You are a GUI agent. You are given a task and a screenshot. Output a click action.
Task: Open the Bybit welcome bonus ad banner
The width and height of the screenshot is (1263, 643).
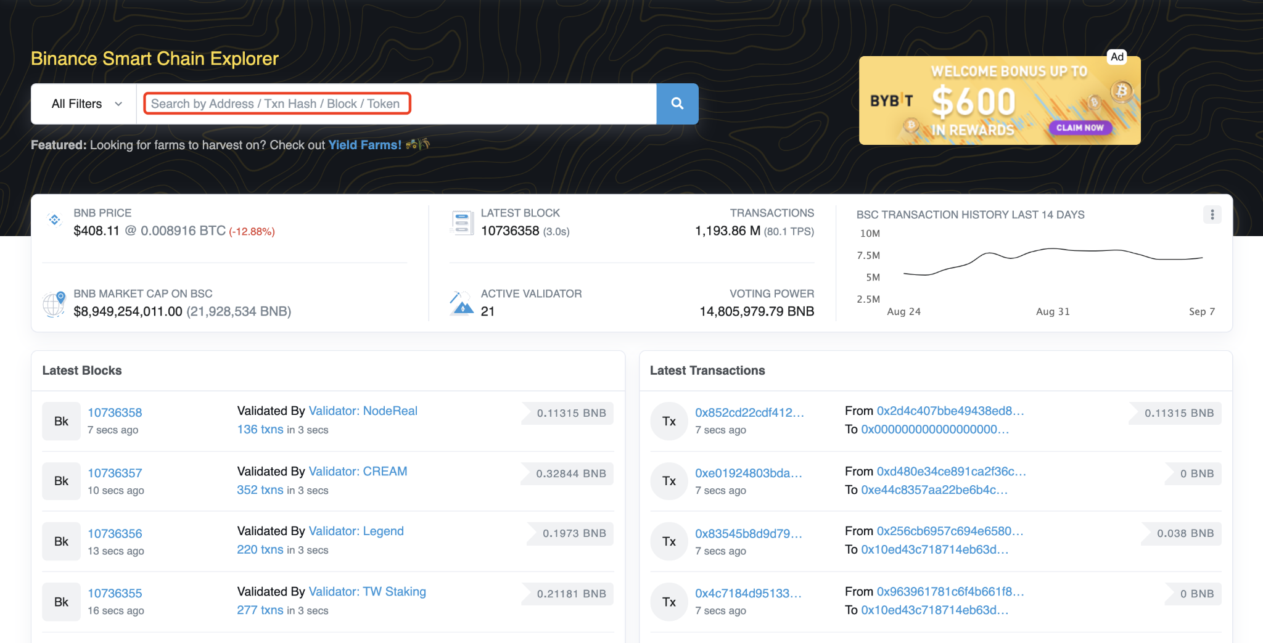pos(1000,100)
